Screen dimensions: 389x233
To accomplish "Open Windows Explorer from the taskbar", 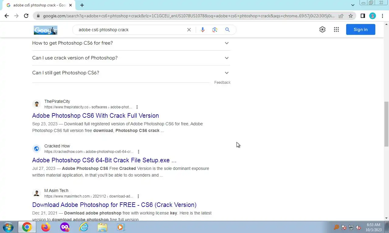I will [102, 227].
